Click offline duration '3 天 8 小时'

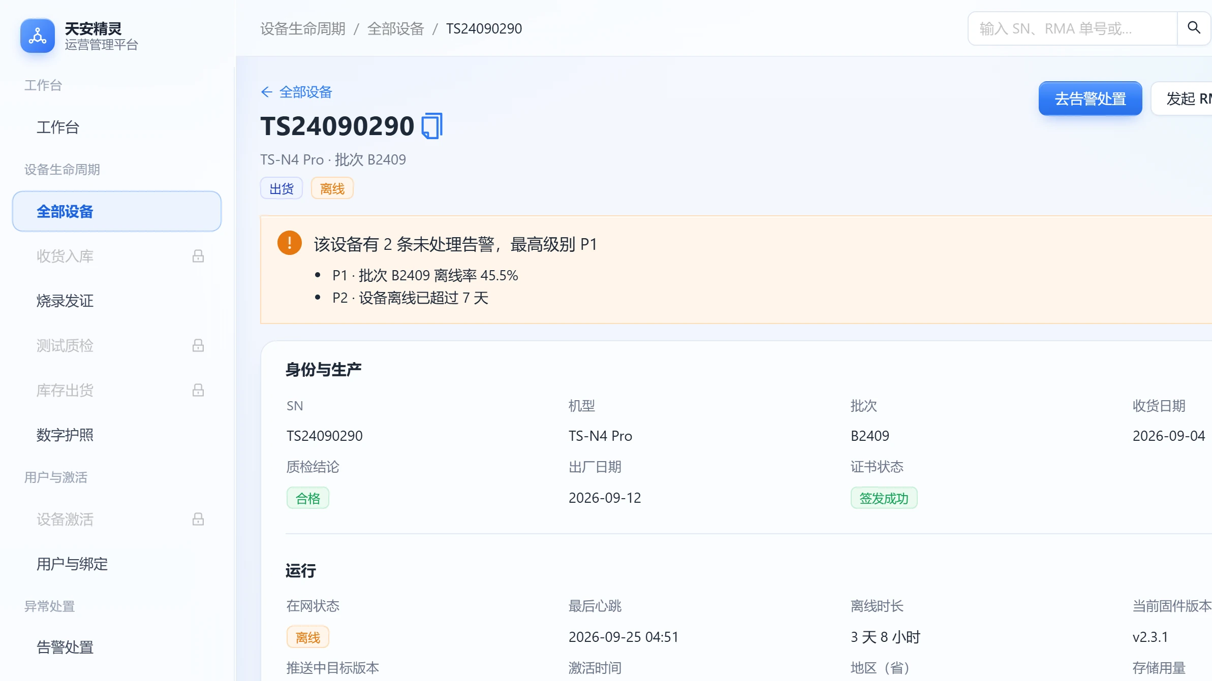(886, 637)
